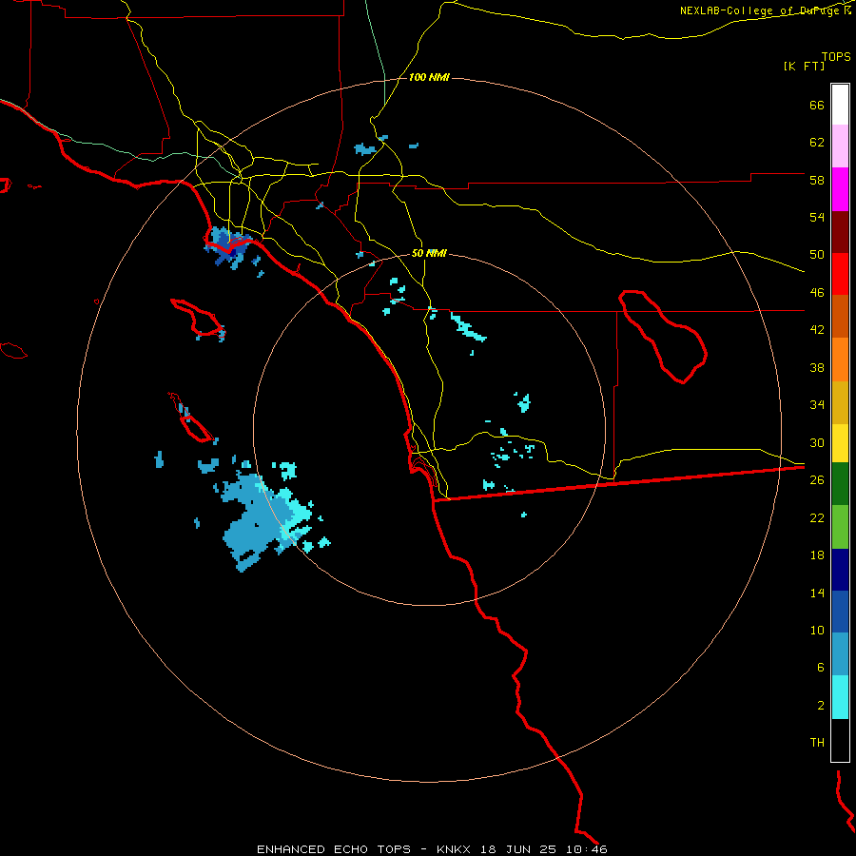The height and width of the screenshot is (856, 856).
Task: Click legend value 54
Action: click(817, 217)
